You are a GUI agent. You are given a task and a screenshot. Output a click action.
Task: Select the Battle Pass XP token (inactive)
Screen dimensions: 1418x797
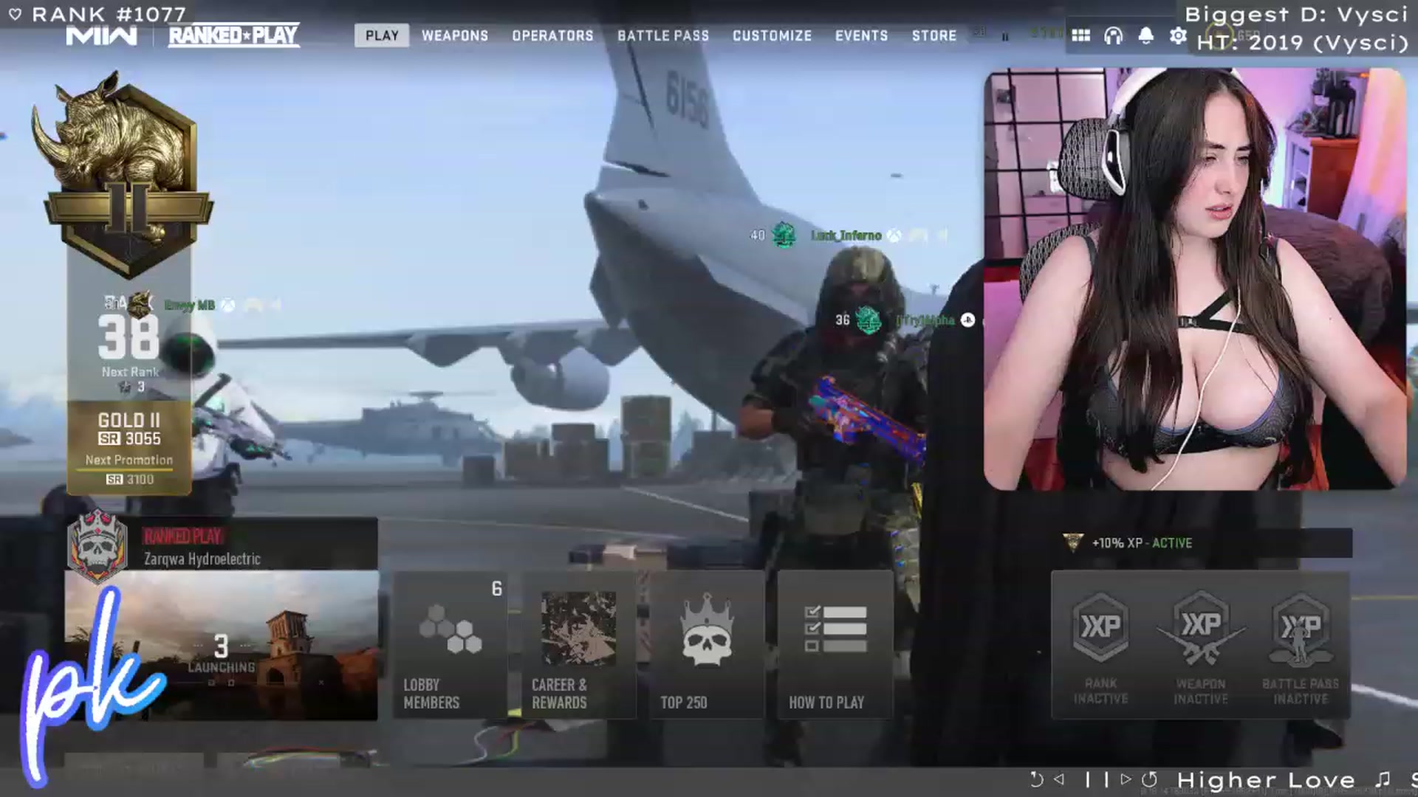pyautogui.click(x=1301, y=627)
